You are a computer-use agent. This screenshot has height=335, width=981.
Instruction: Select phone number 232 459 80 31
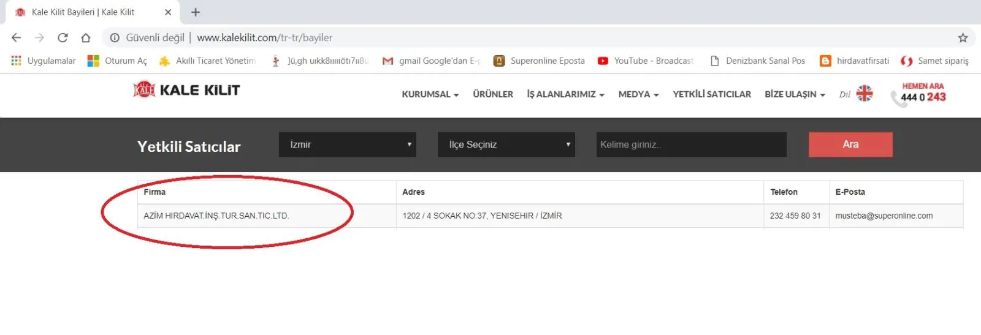click(795, 216)
